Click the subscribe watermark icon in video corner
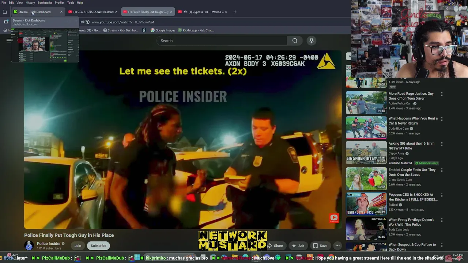 point(334,218)
